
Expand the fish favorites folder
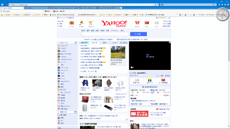click(109, 15)
